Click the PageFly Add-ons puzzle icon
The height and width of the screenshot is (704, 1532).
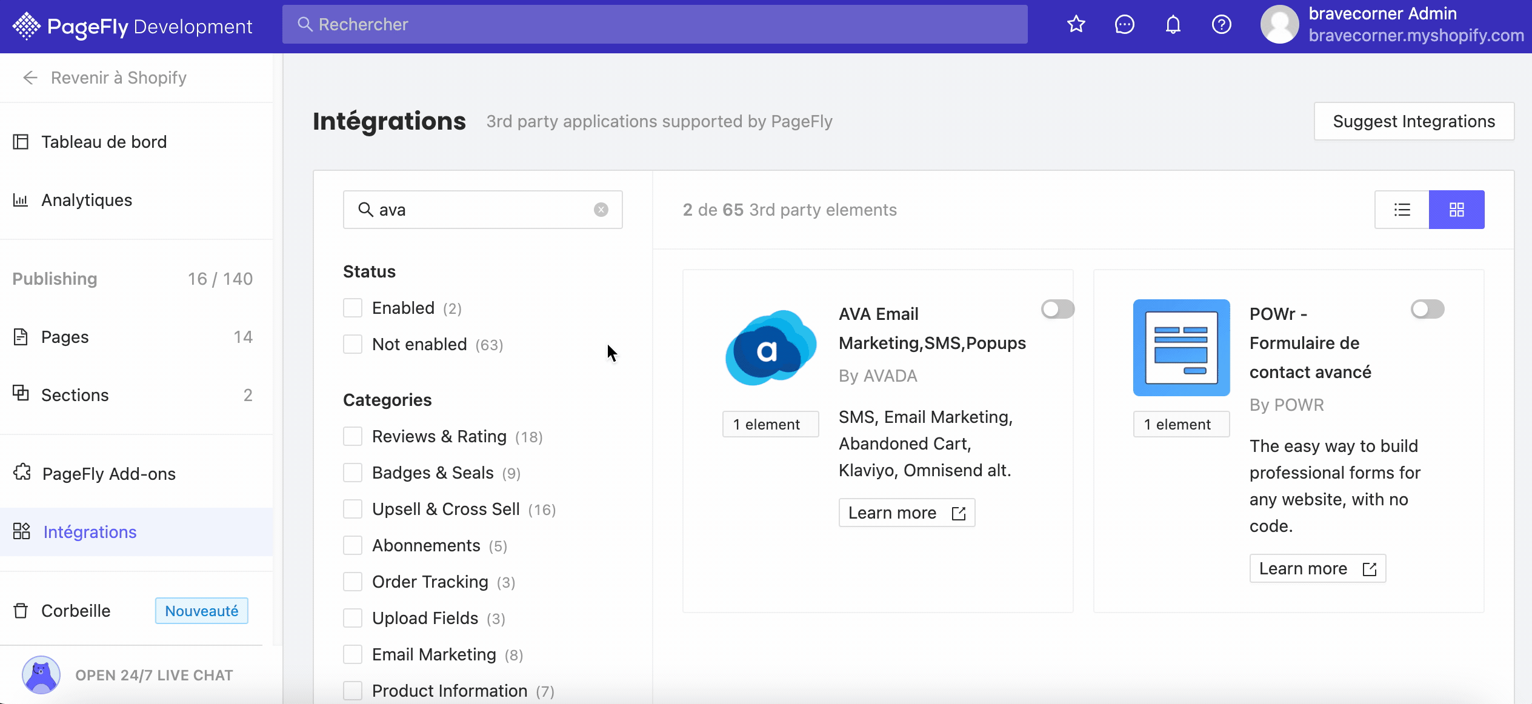[x=22, y=473]
